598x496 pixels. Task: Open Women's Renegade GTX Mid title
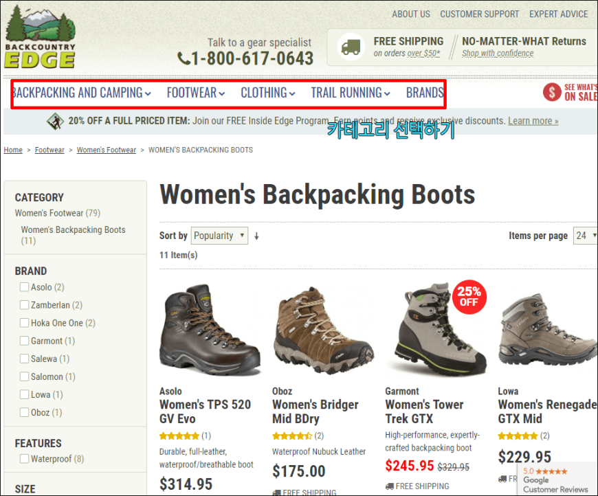(548, 412)
